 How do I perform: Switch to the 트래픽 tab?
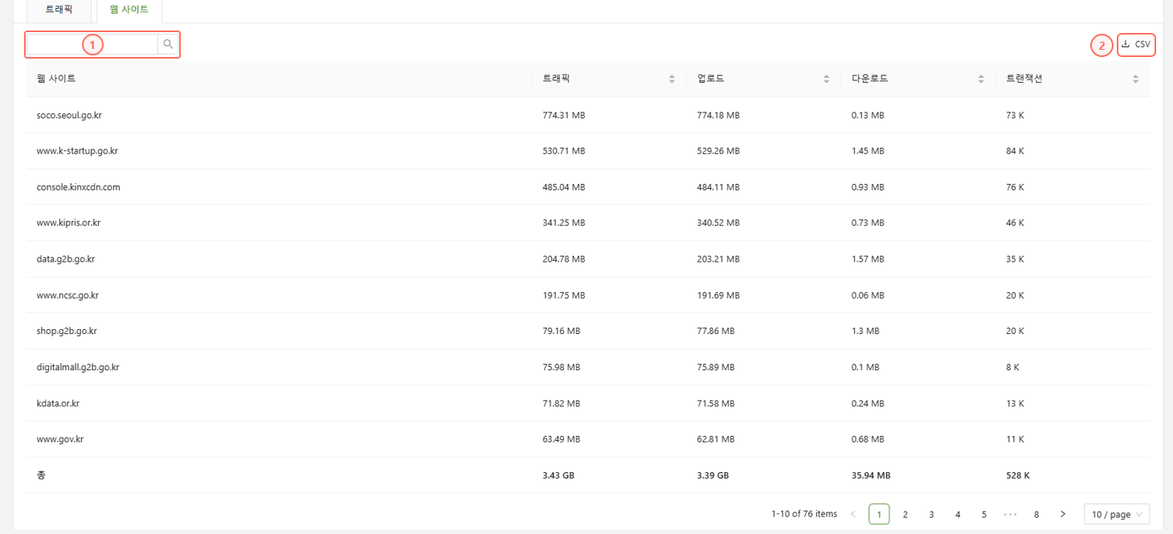tap(59, 10)
